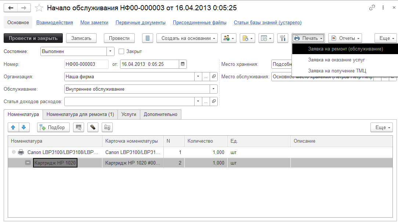Open the Обслуживание dropdown

click(213, 89)
